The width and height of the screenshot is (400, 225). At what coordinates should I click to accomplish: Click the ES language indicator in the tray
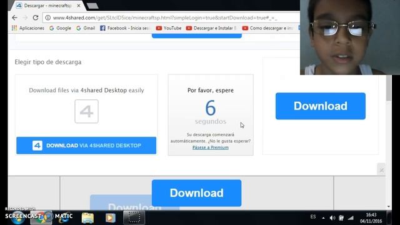(x=313, y=217)
